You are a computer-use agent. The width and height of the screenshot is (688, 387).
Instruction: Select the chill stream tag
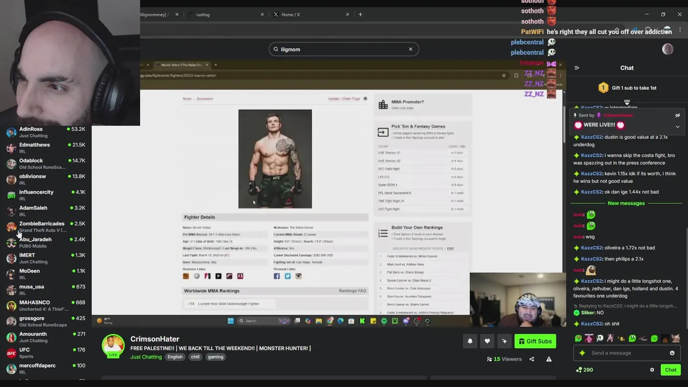pyautogui.click(x=195, y=357)
